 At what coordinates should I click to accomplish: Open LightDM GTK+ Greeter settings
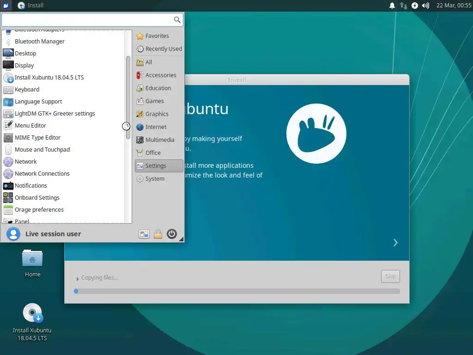point(63,114)
